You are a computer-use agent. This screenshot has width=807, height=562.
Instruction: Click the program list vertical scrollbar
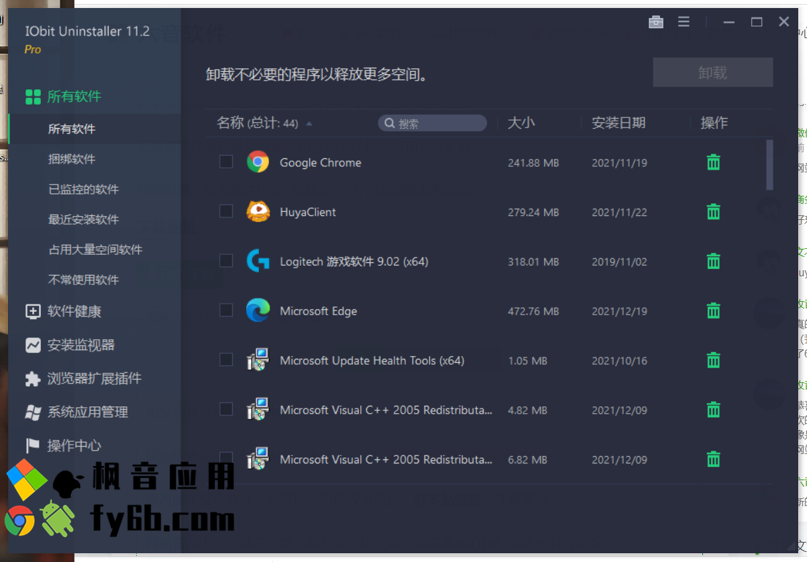[x=769, y=164]
